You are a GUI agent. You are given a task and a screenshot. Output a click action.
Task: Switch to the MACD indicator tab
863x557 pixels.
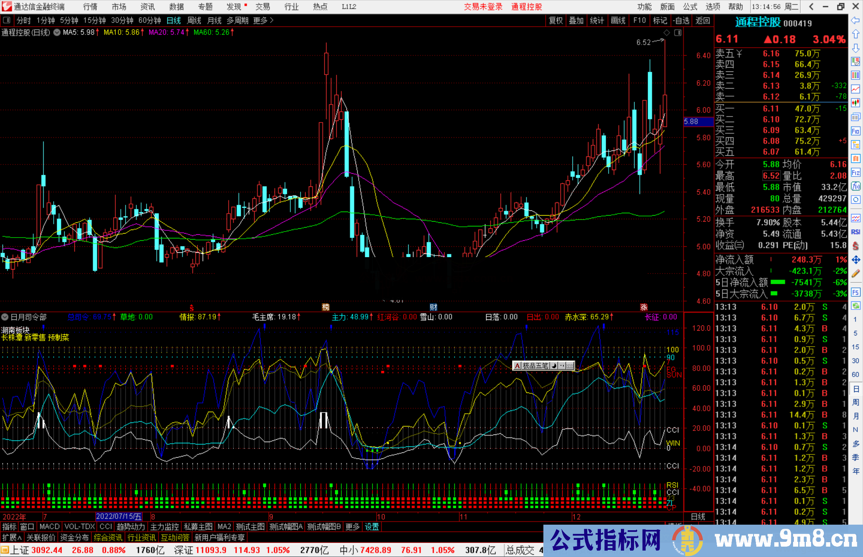[x=50, y=527]
